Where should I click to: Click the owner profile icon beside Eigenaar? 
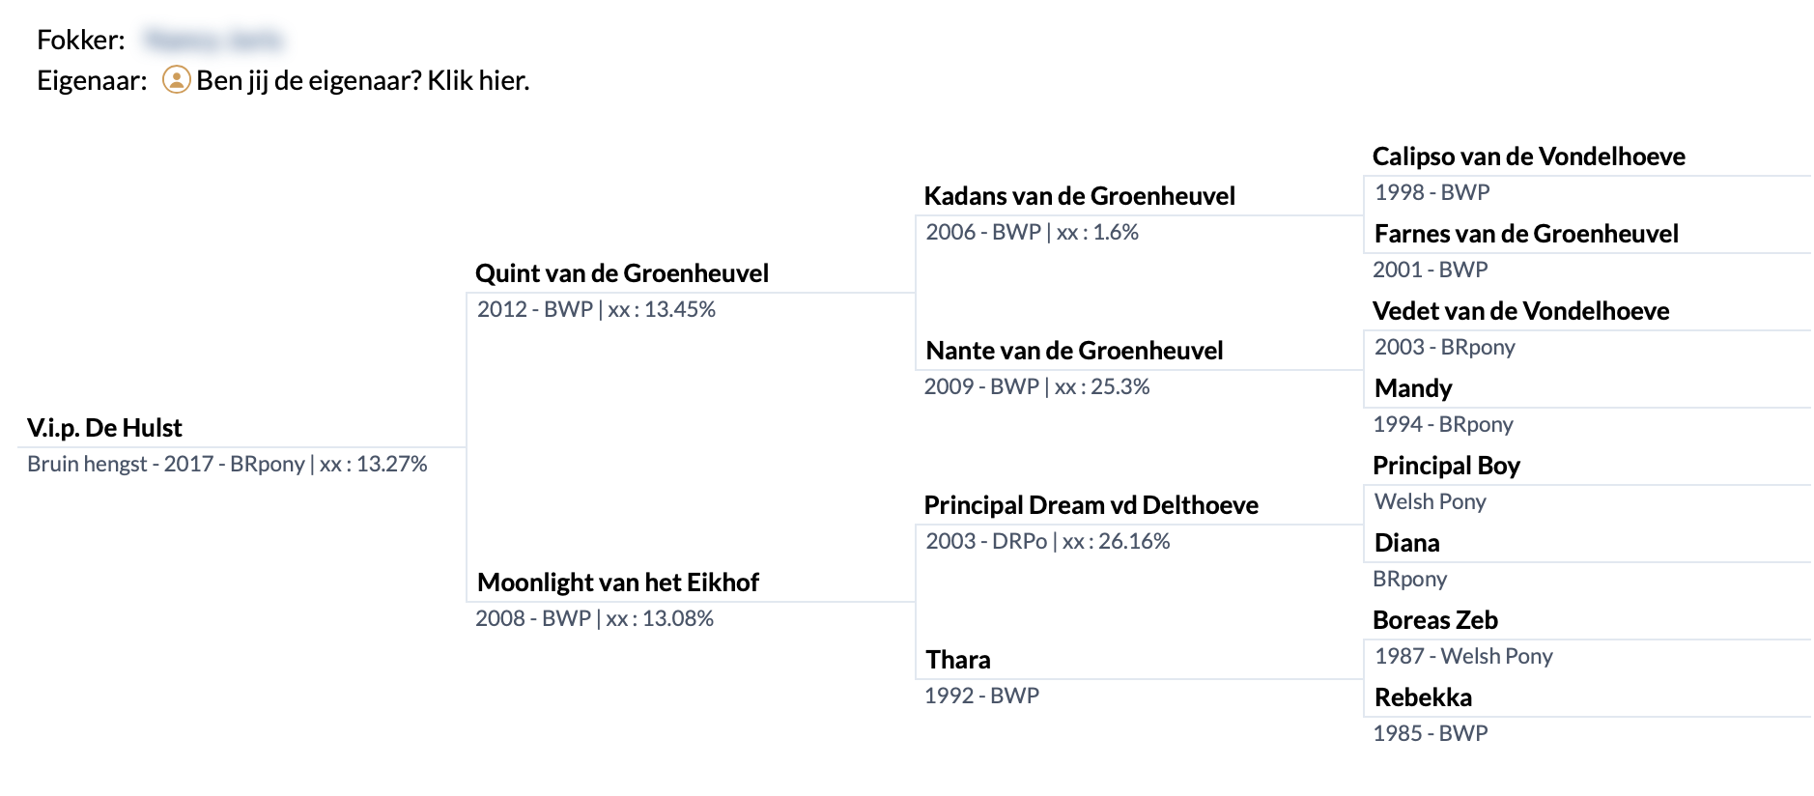pos(176,79)
